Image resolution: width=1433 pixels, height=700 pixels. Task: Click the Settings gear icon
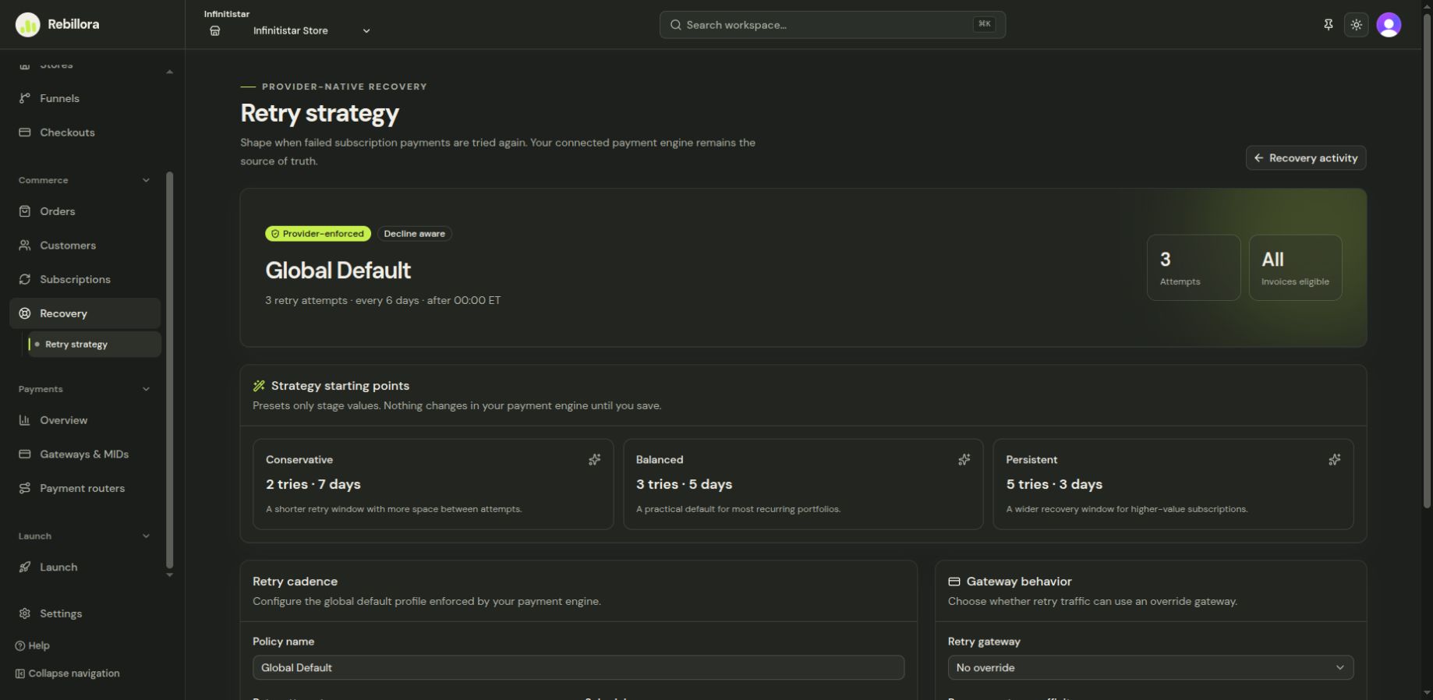[25, 613]
